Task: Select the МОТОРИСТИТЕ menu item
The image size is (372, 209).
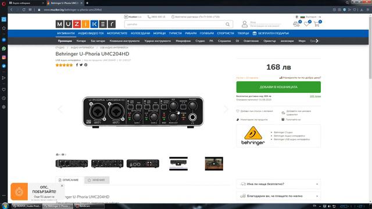Action: (117, 34)
